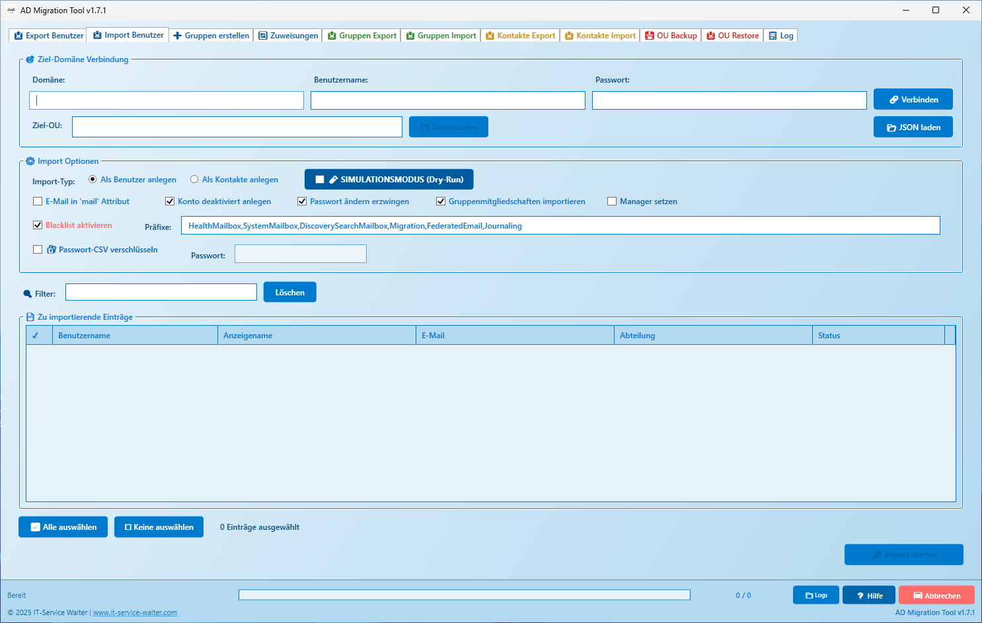Click the Domäne input field

pyautogui.click(x=167, y=100)
